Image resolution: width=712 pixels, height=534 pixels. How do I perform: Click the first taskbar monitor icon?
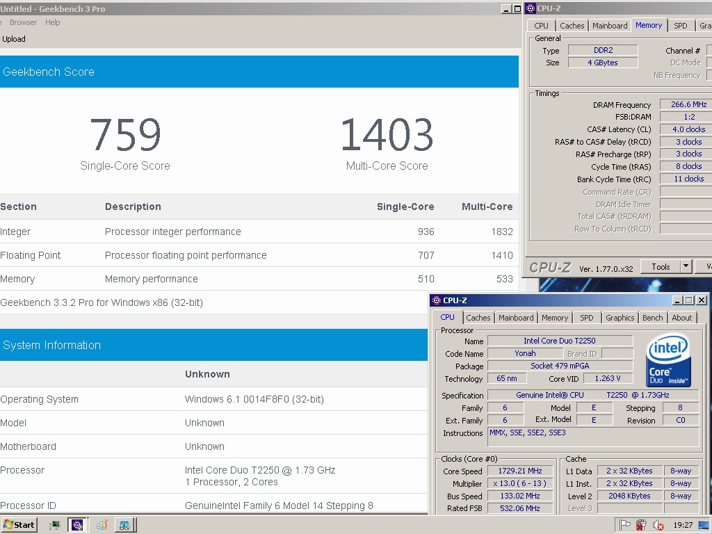tap(54, 526)
